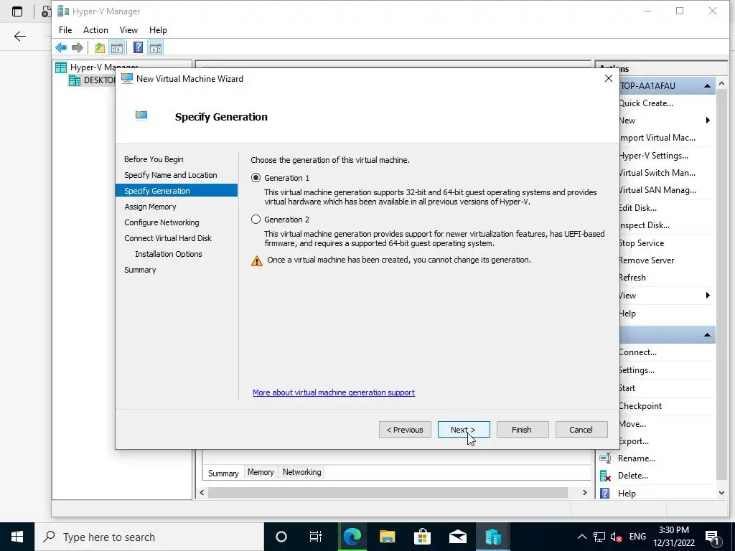Click the network icon in the system tray
Image resolution: width=735 pixels, height=551 pixels.
tap(599, 537)
